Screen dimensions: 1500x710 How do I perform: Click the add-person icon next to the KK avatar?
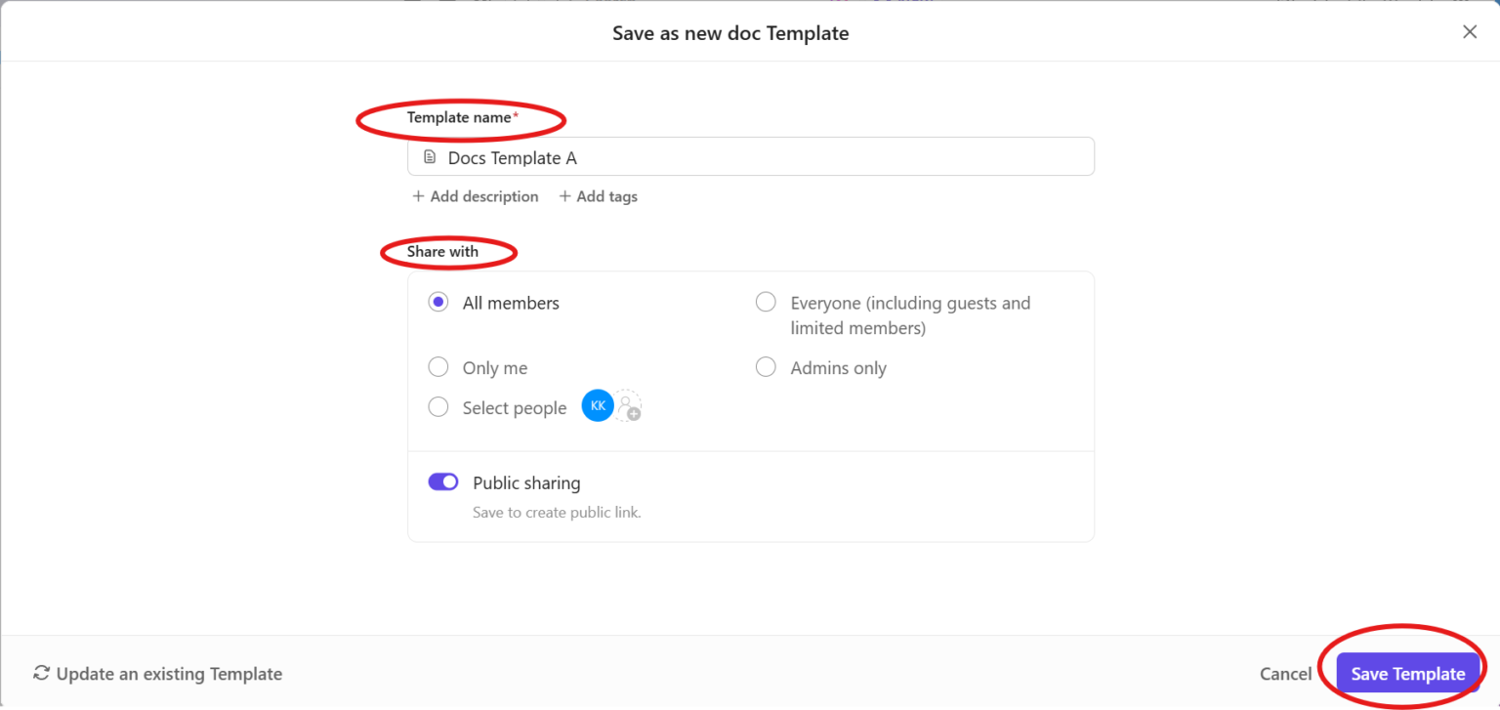628,405
